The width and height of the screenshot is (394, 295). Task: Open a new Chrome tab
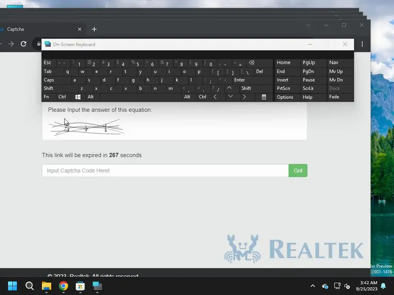click(x=94, y=29)
